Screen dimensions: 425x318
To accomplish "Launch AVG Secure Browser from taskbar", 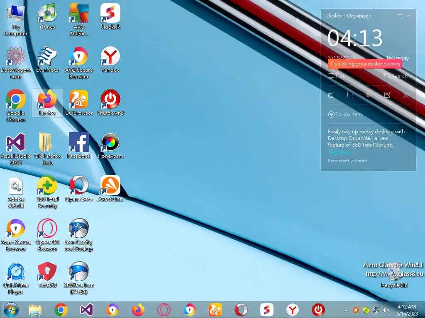I will coord(189,310).
